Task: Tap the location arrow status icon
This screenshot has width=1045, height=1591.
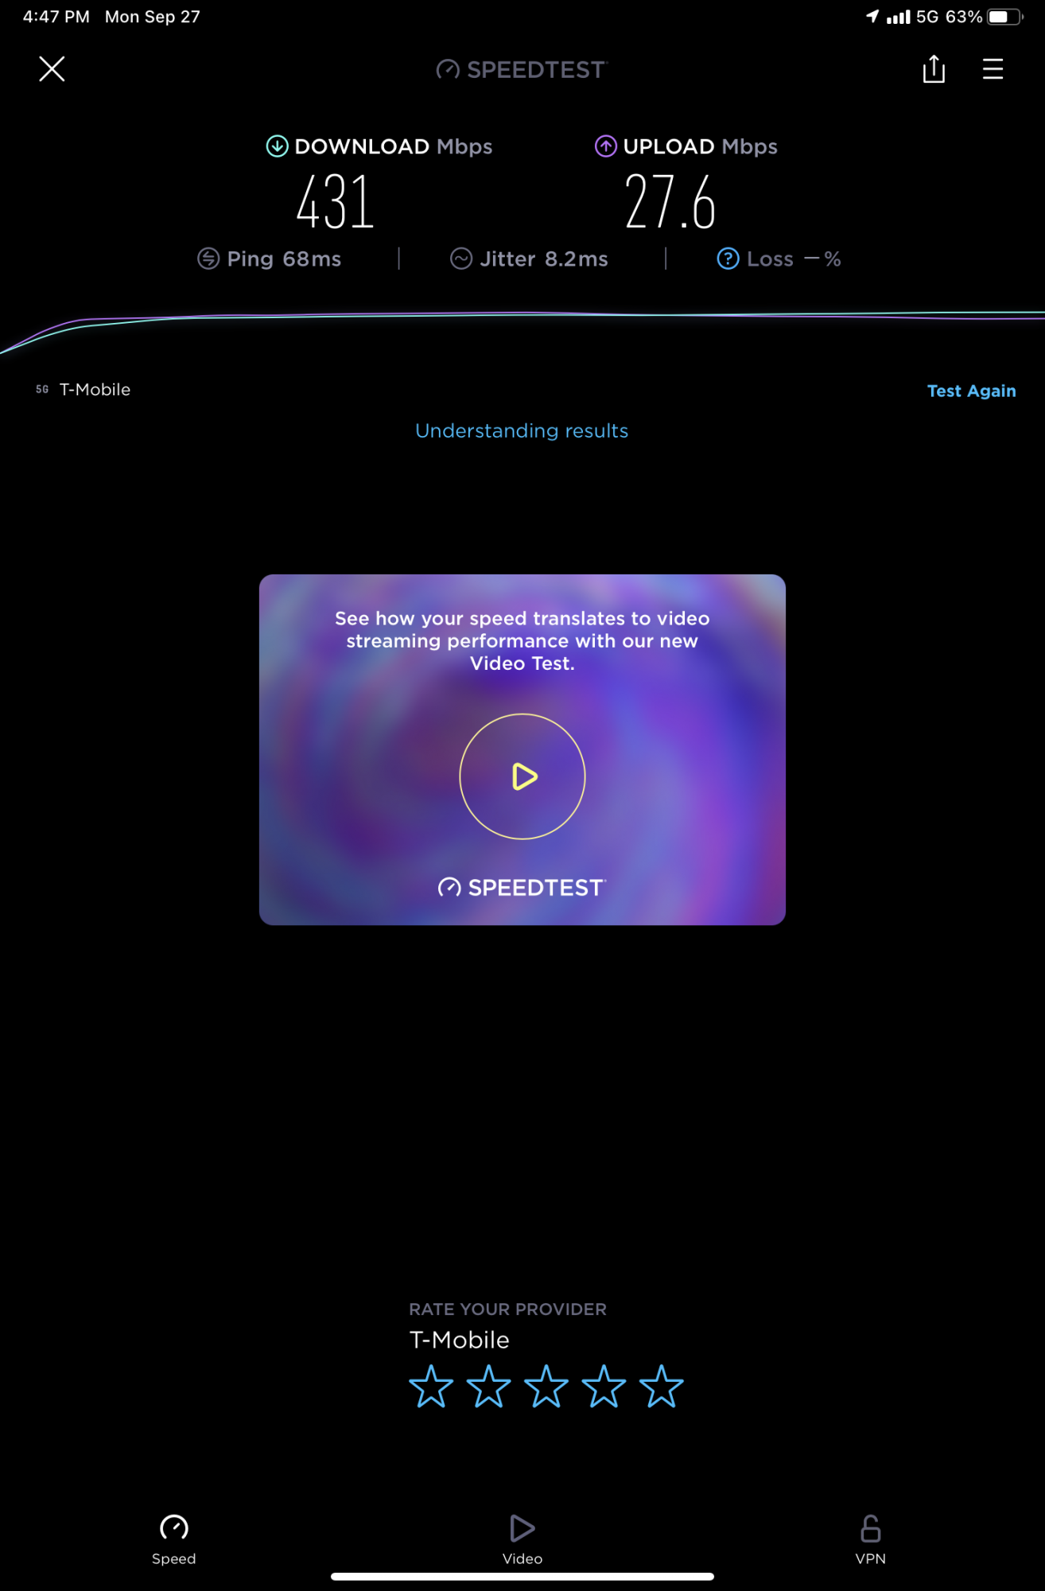Action: click(872, 17)
